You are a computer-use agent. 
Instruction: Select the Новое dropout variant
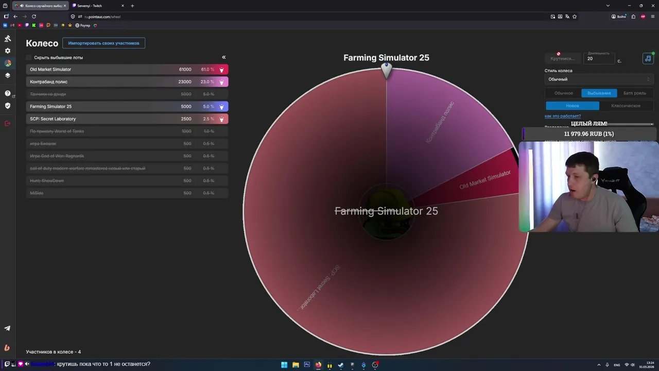pos(572,106)
